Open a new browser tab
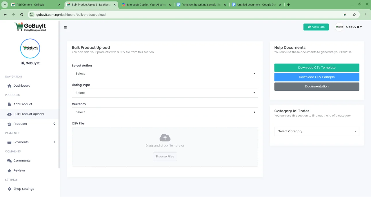 click(288, 5)
